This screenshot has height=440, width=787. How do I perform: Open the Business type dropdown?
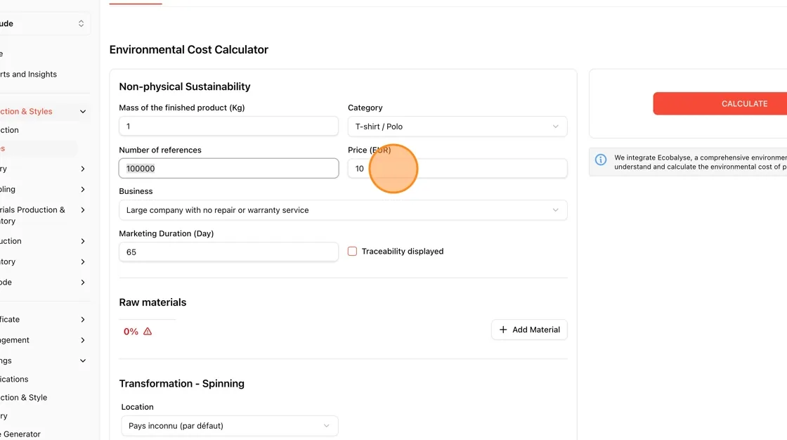(x=343, y=210)
